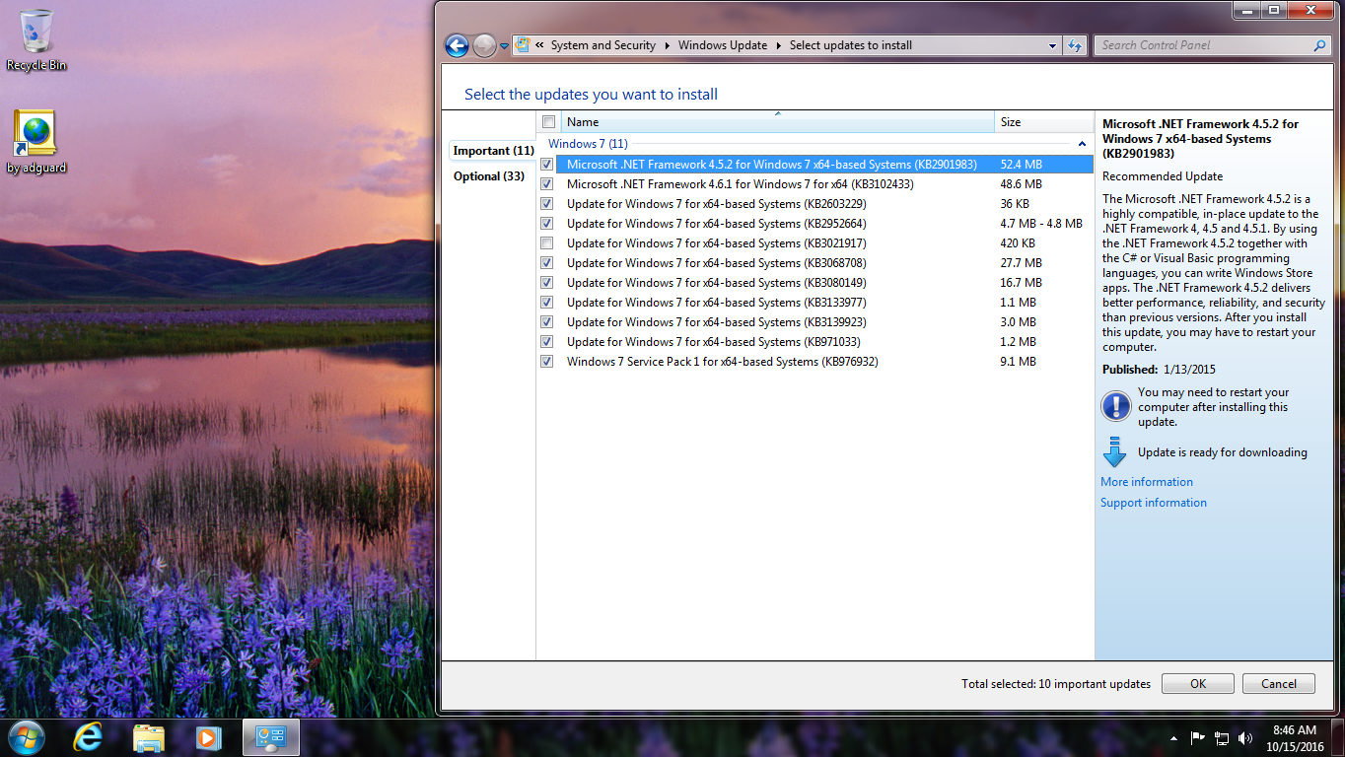Uncheck the KB3133977 update checkbox
The height and width of the screenshot is (757, 1345).
(547, 303)
